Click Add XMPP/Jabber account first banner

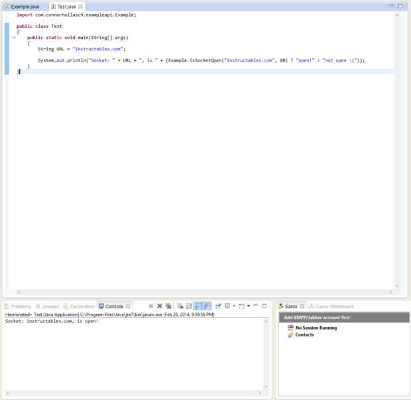(344, 317)
